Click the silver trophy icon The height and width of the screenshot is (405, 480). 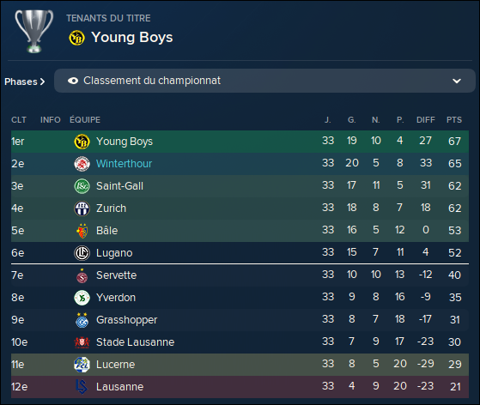34,32
